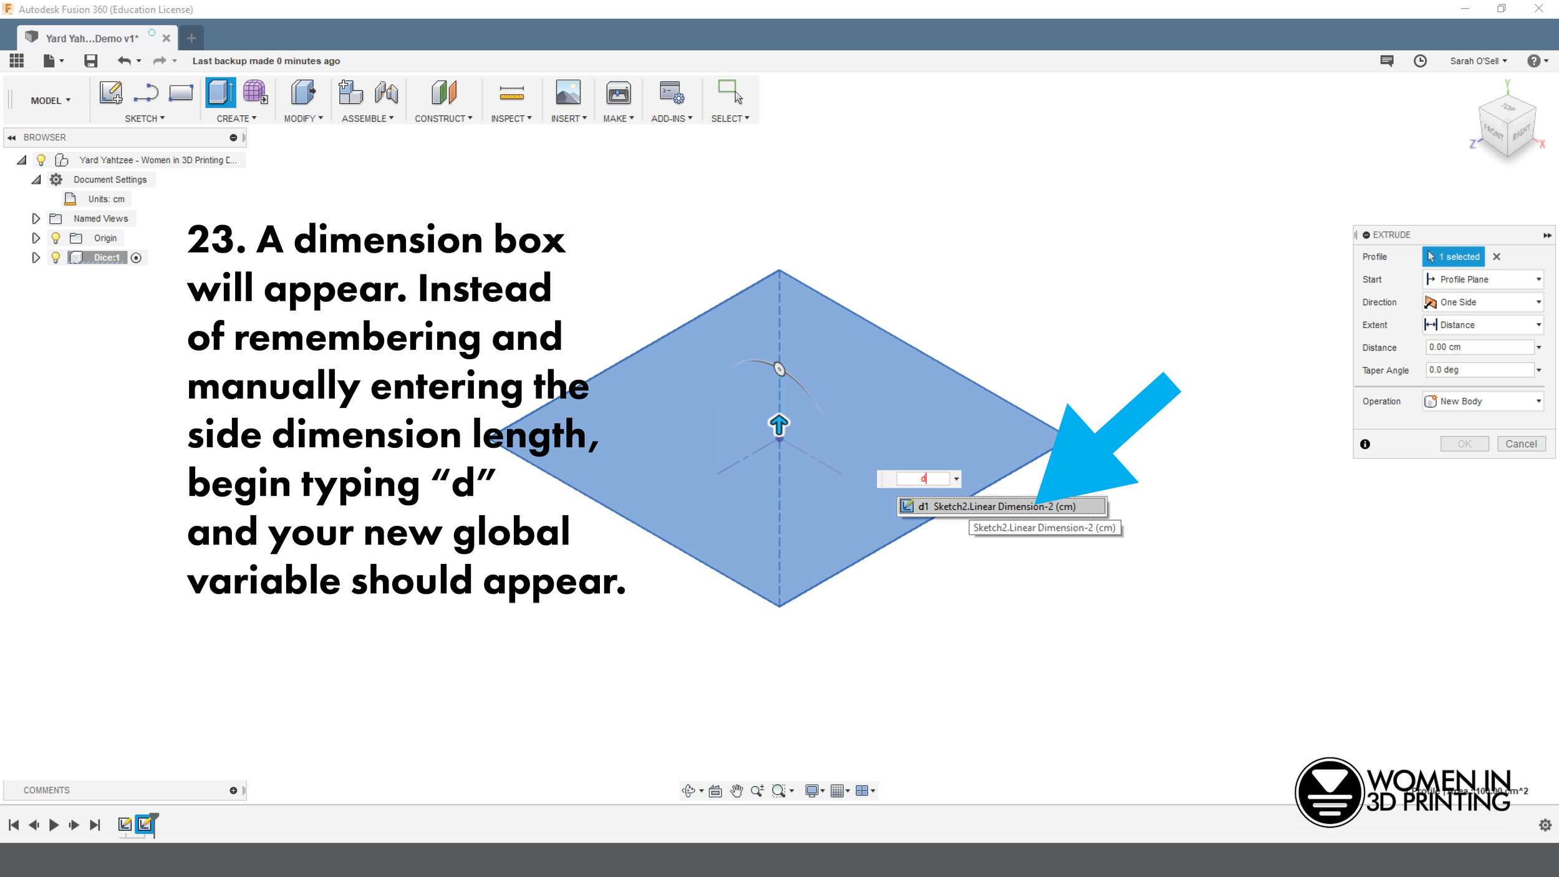
Task: Click the Taper Angle 0.0 deg field
Action: (x=1480, y=370)
